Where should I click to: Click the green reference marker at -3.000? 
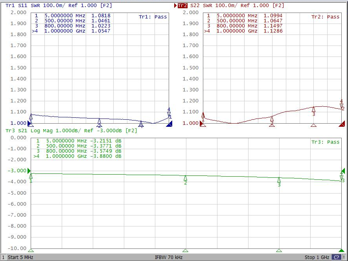(29, 171)
